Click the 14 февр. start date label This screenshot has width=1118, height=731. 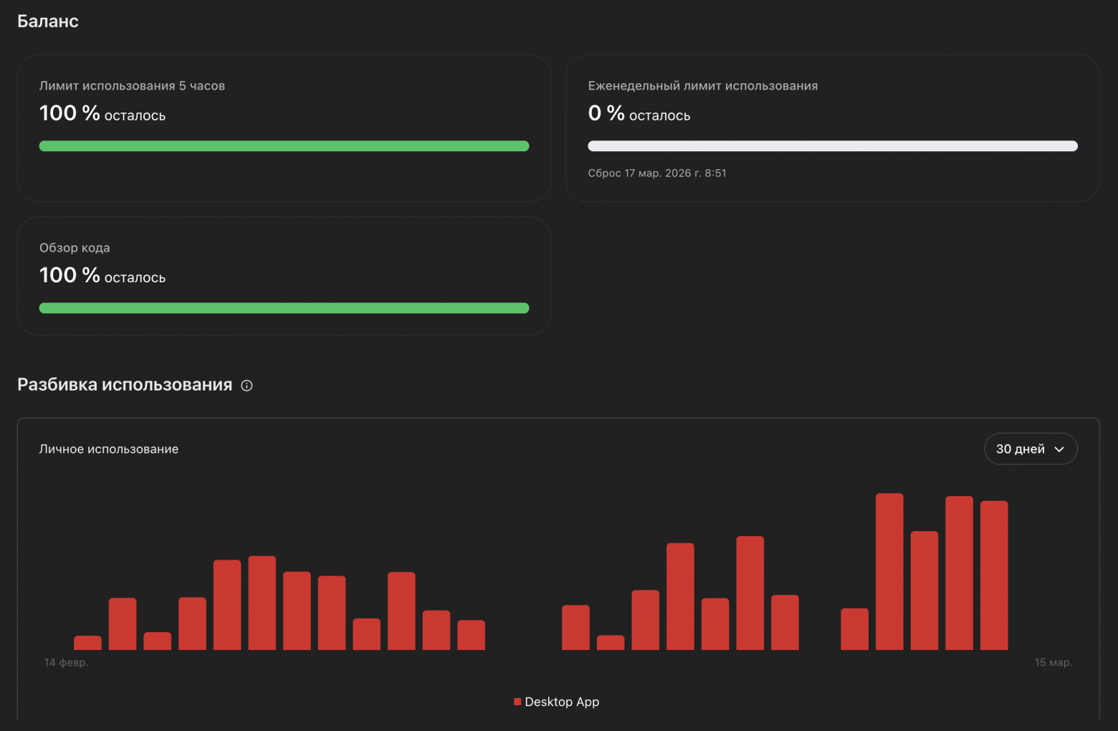coord(66,662)
